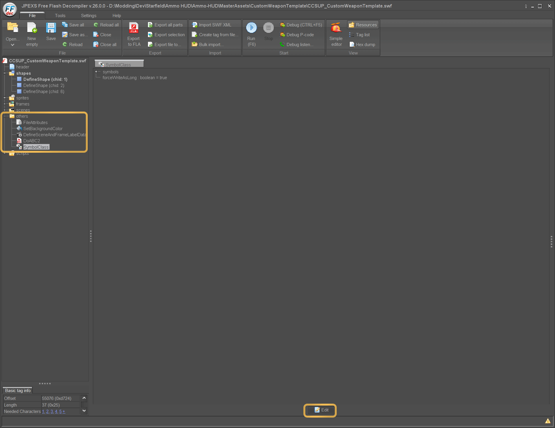This screenshot has height=428, width=555.
Task: Click Debug P-code
Action: [297, 35]
